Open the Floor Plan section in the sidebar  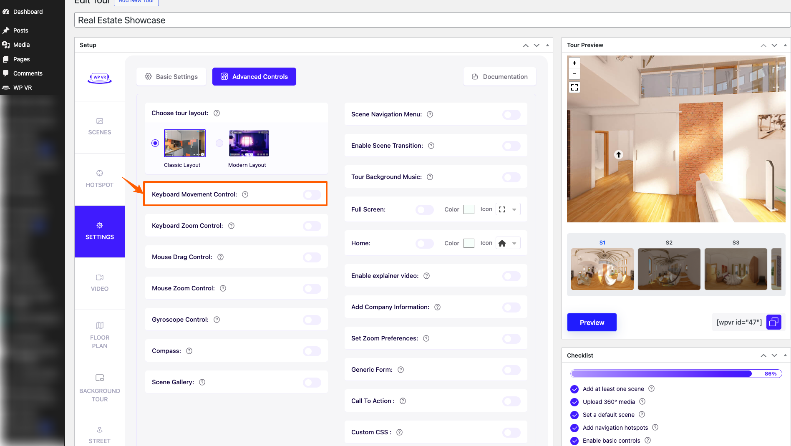(99, 335)
